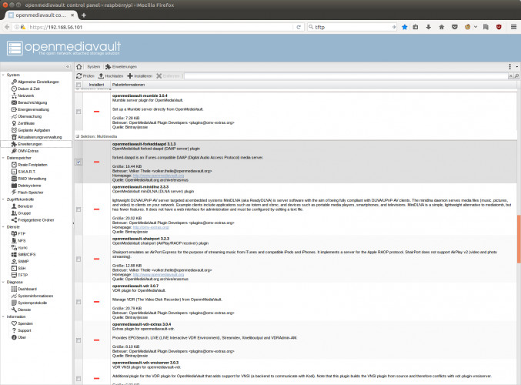
Task: Select the openmediavault browser tab
Action: pos(42,15)
